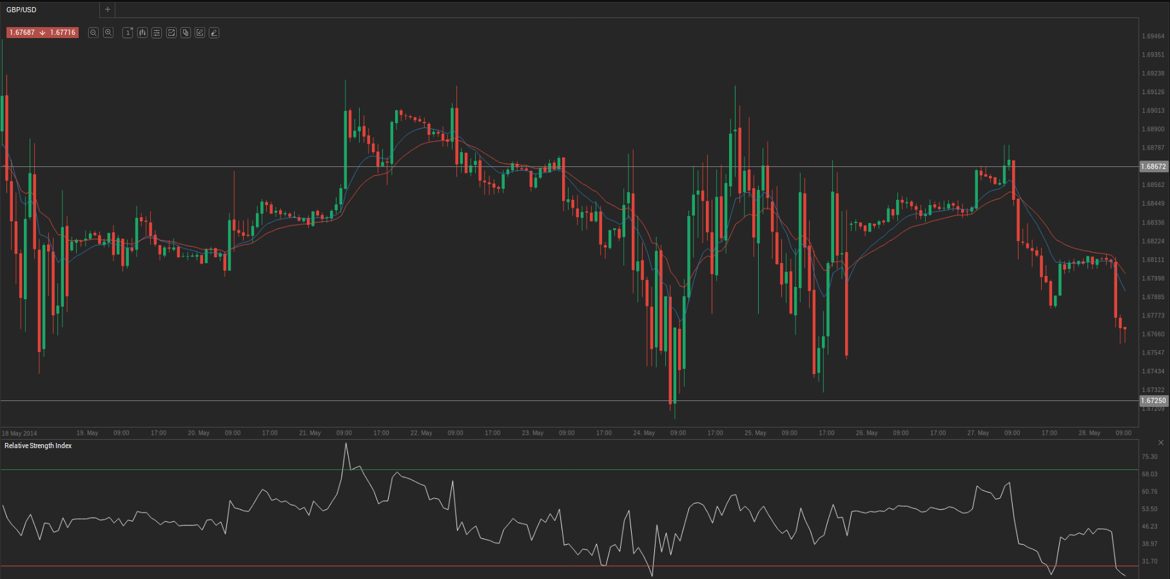Open the indicators chart icon
Image resolution: width=1170 pixels, height=579 pixels.
click(x=171, y=32)
